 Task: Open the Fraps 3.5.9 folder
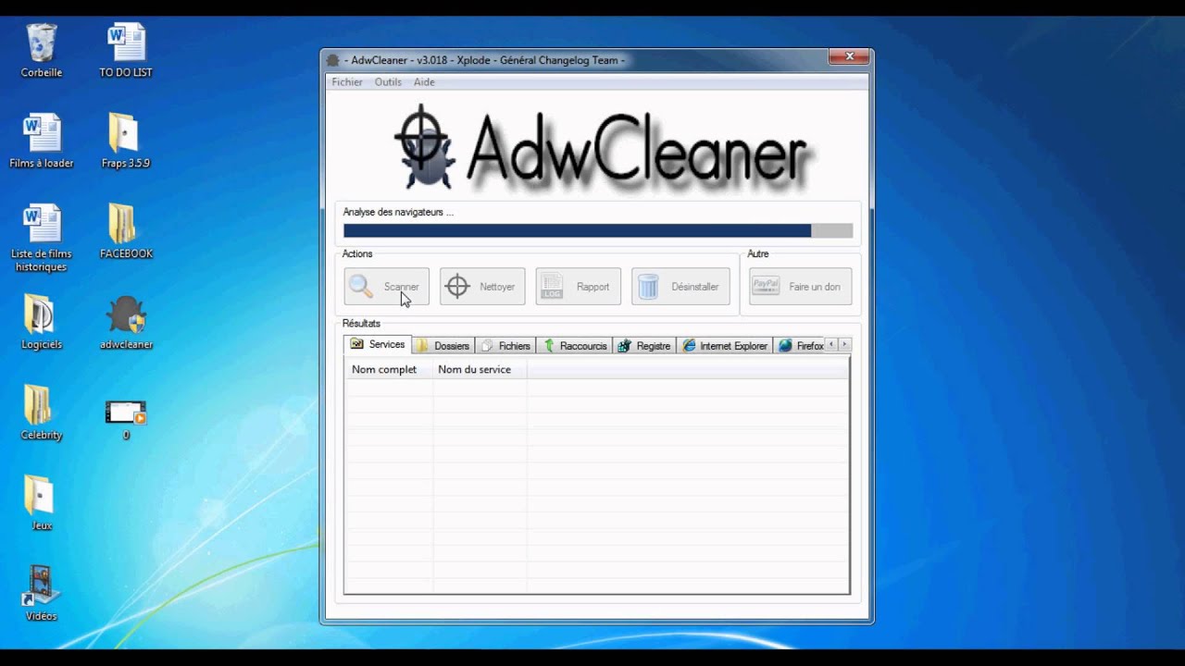point(126,141)
